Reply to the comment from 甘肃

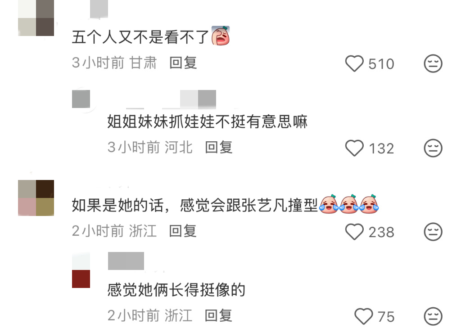(183, 63)
